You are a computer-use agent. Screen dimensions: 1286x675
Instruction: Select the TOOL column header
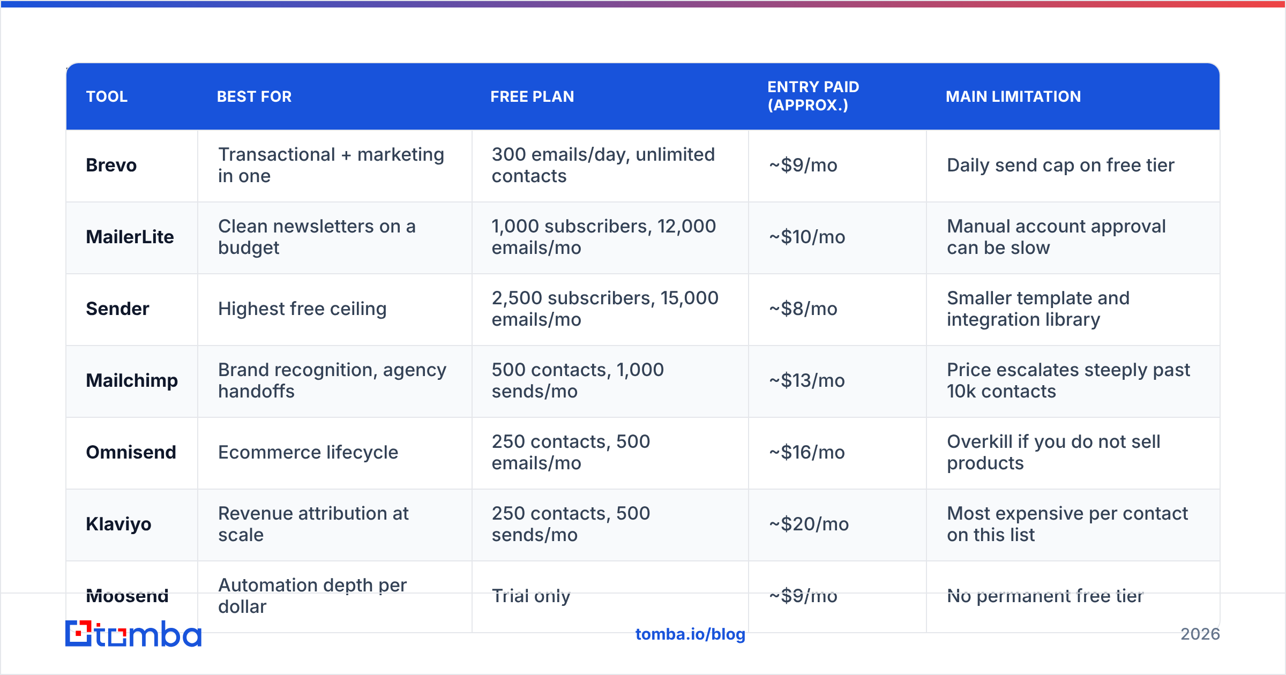(107, 96)
